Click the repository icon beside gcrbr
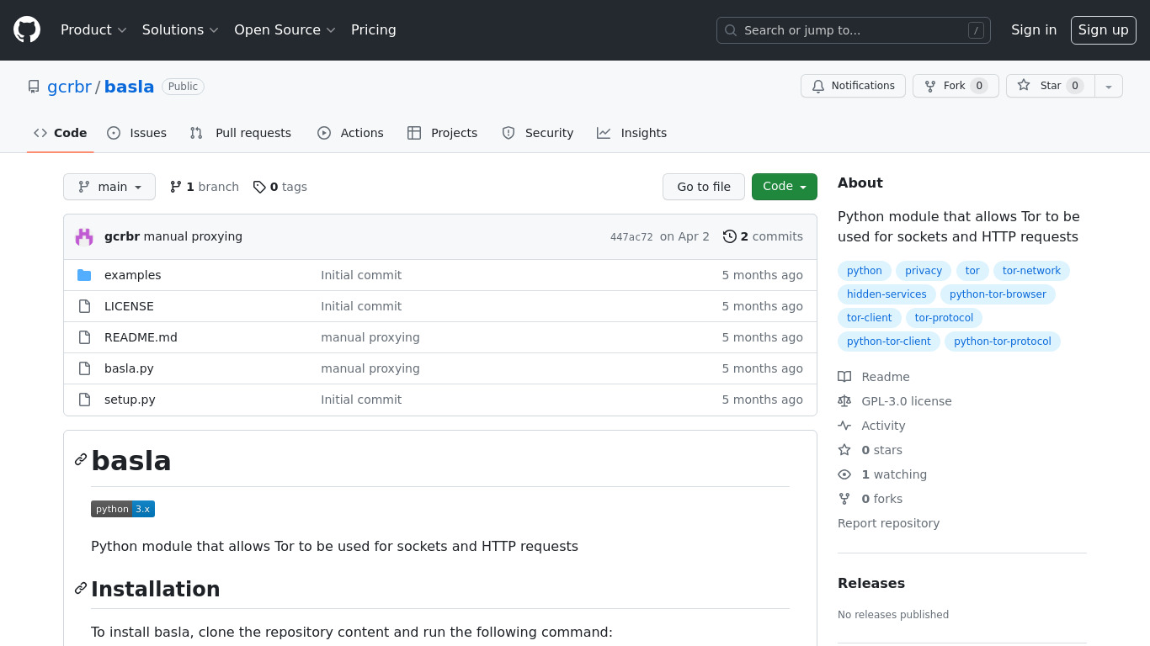Screen dimensions: 1150x646 pos(34,87)
